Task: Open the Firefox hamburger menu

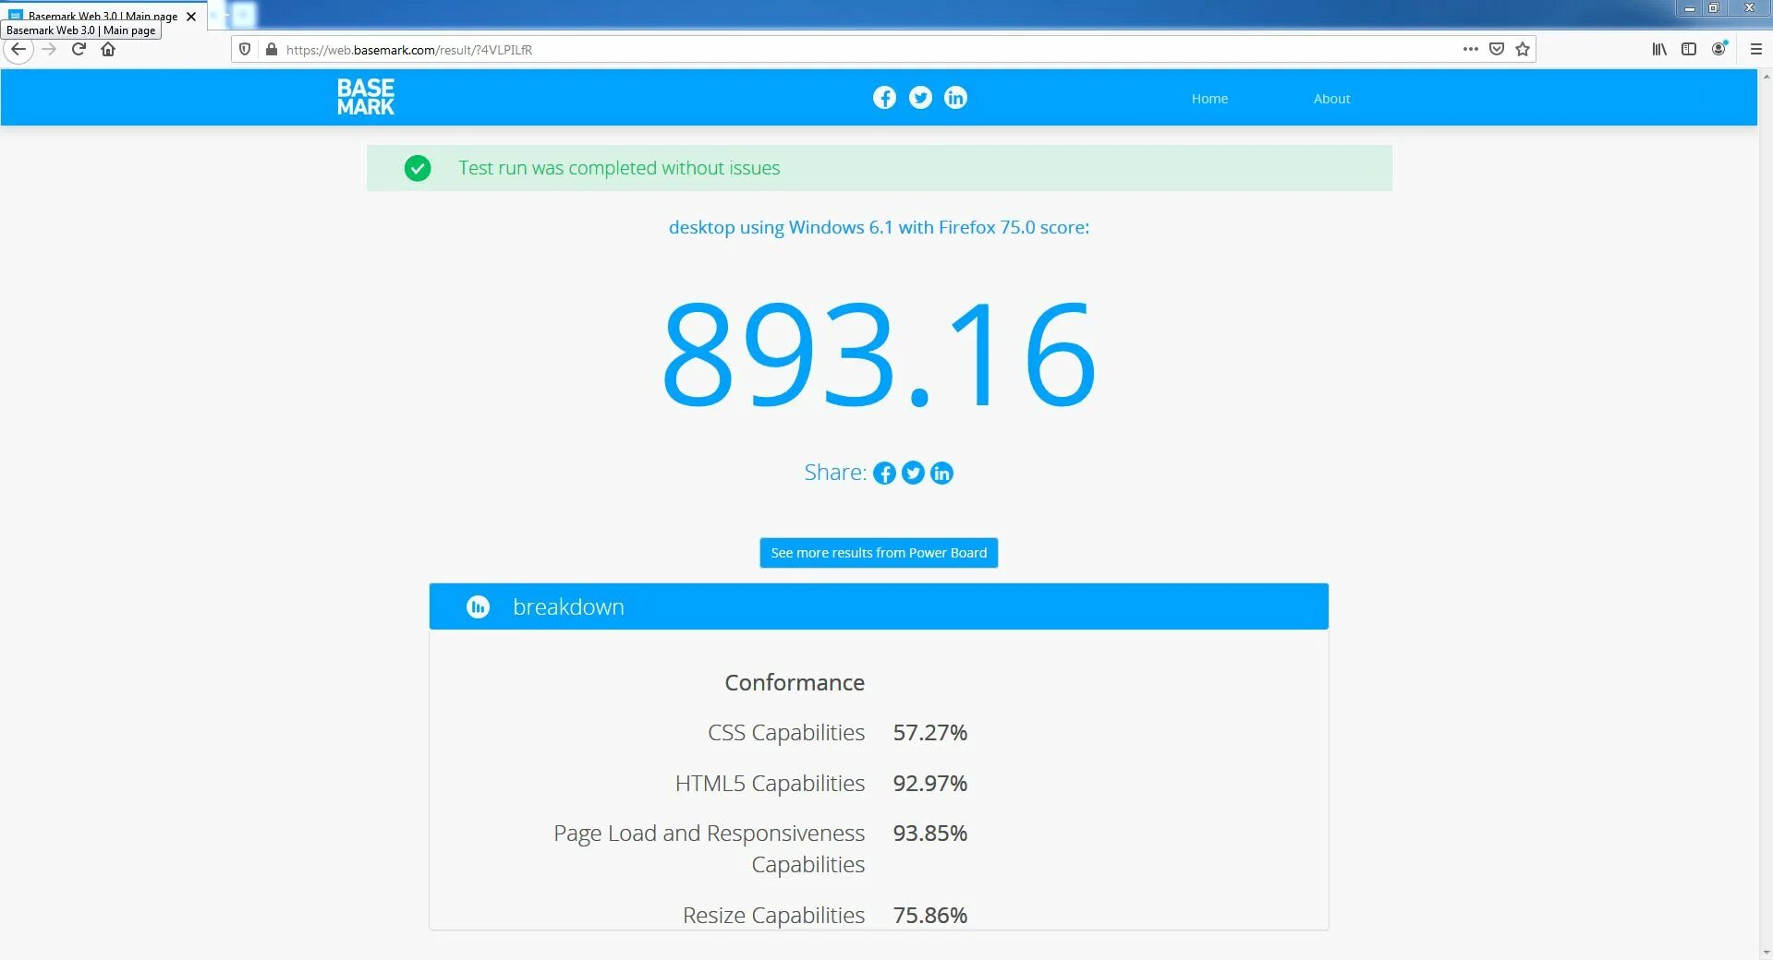Action: [x=1756, y=50]
